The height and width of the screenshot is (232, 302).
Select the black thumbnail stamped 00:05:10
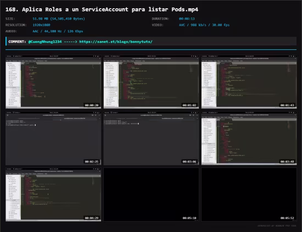point(151,195)
